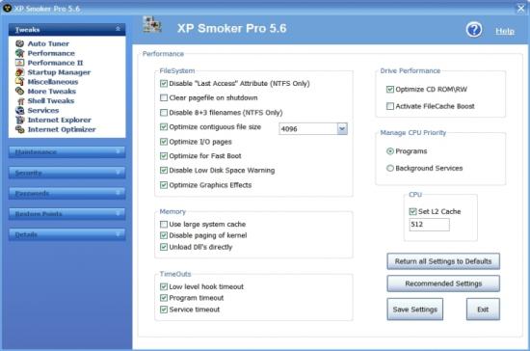Click the Exit button
530x351 pixels.
tap(483, 310)
